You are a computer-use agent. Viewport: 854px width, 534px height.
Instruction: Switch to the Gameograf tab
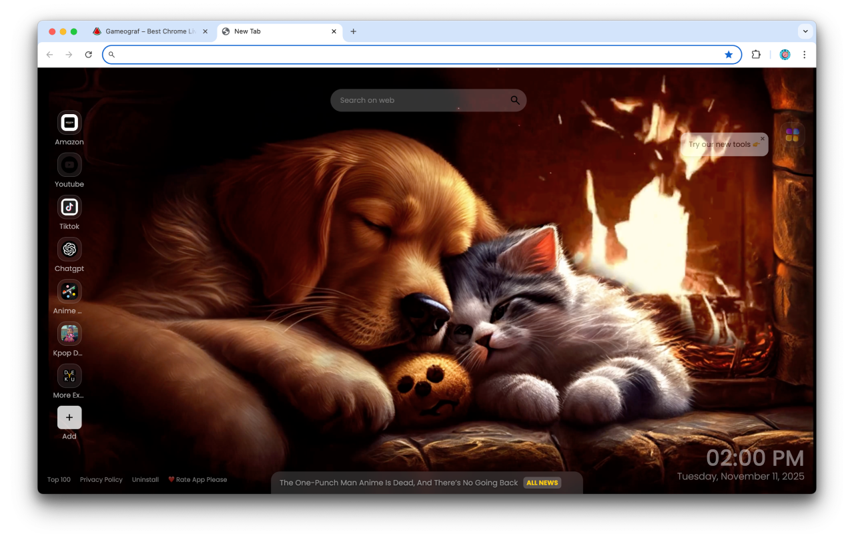coord(149,31)
